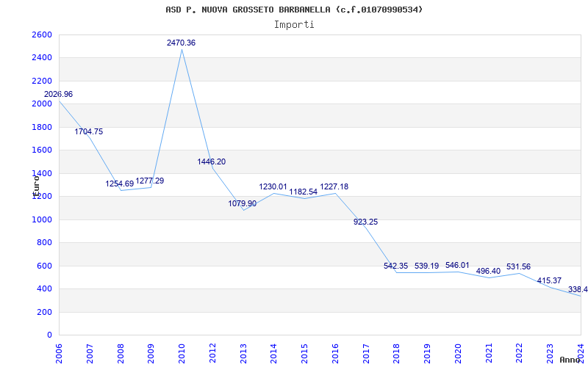Click the y-axis value 600
The image size is (588, 367).
(45, 266)
